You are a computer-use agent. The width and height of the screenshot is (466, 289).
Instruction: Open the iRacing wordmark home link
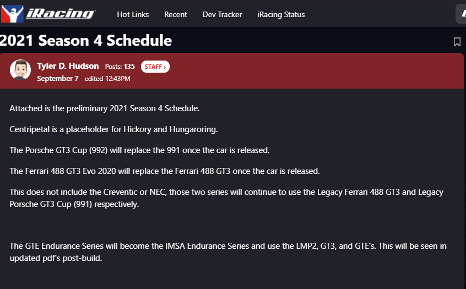61,14
